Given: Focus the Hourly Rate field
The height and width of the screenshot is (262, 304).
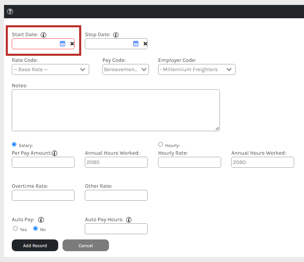Looking at the screenshot, I should pyautogui.click(x=189, y=162).
